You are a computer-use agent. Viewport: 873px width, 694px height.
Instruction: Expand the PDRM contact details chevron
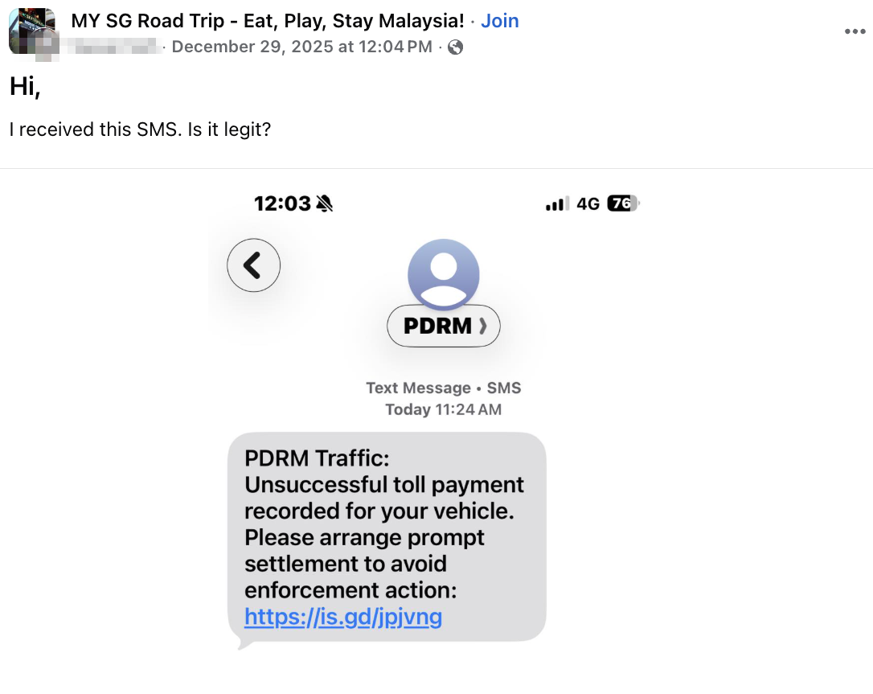pos(482,326)
